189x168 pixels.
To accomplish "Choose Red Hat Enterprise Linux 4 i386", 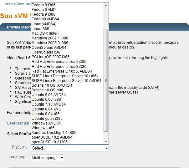I will tap(67, 61).
